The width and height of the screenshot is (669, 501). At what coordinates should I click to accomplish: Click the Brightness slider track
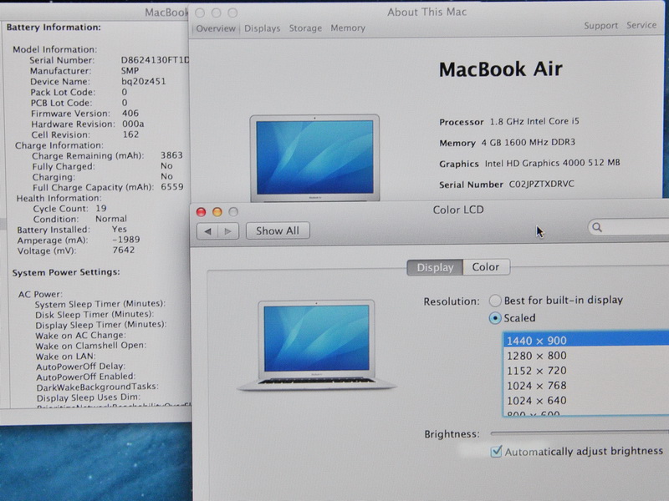(x=580, y=433)
